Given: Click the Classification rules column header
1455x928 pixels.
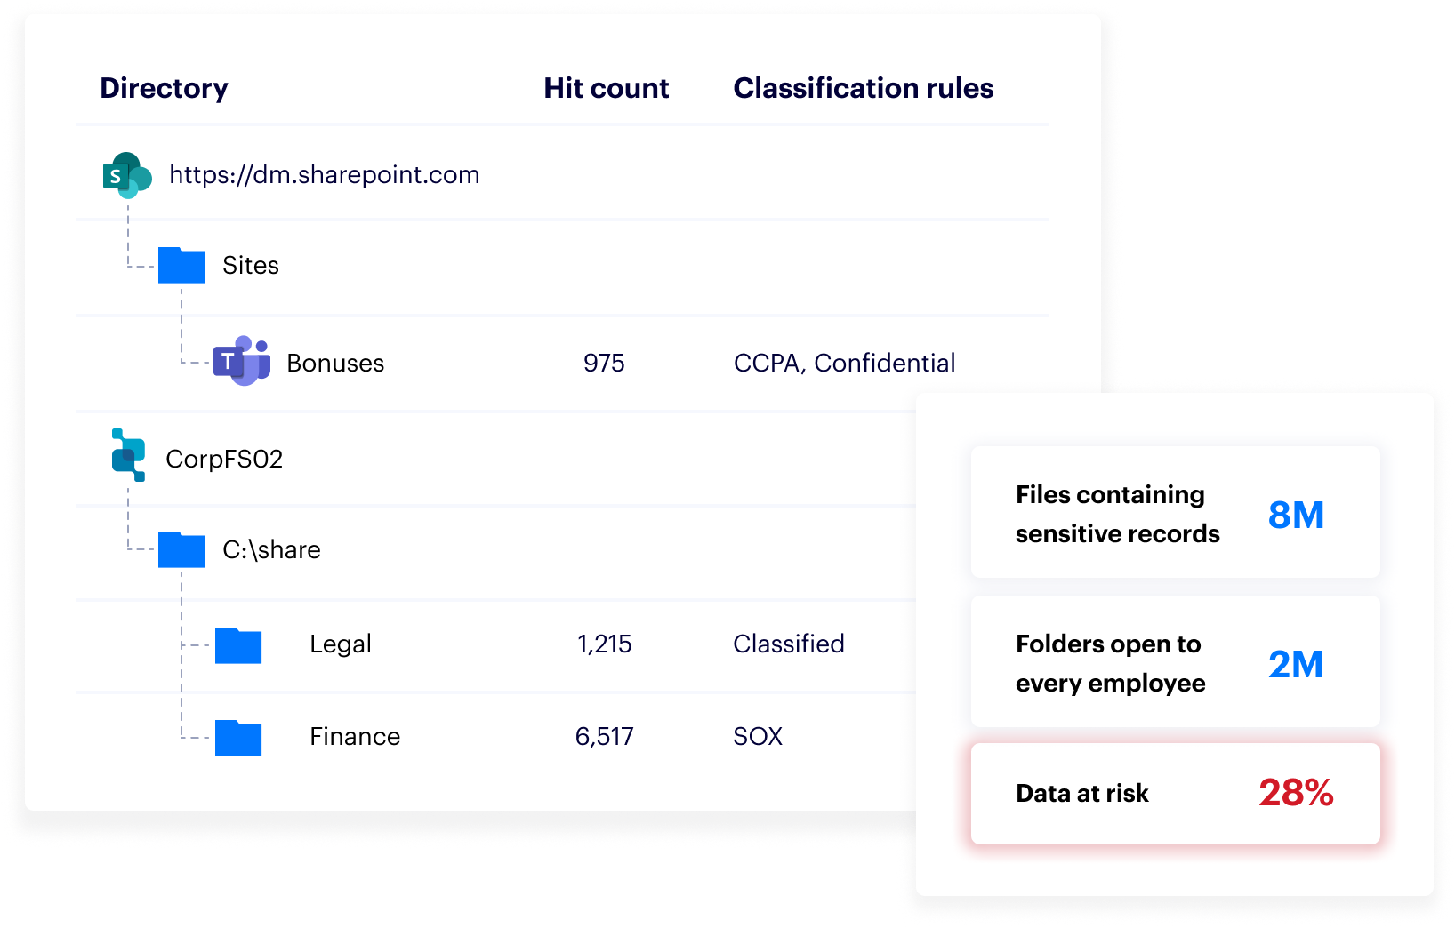Looking at the screenshot, I should [863, 88].
